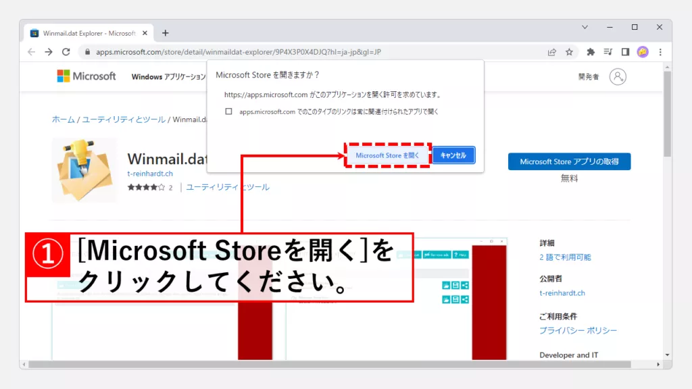
Task: Open the Chrome profile avatar
Action: 643,52
